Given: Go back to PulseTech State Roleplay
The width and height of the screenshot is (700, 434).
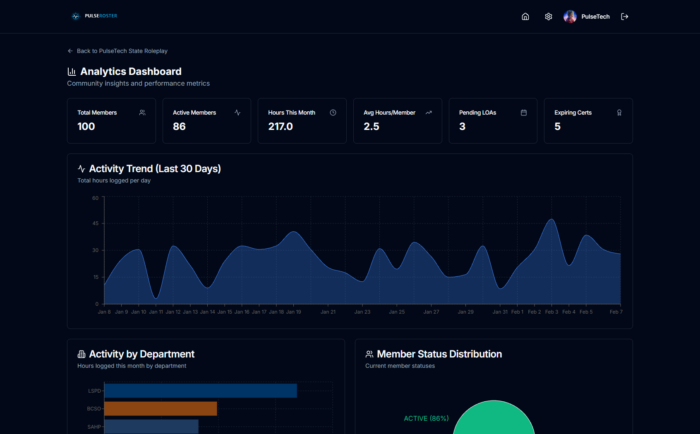Looking at the screenshot, I should pos(117,51).
